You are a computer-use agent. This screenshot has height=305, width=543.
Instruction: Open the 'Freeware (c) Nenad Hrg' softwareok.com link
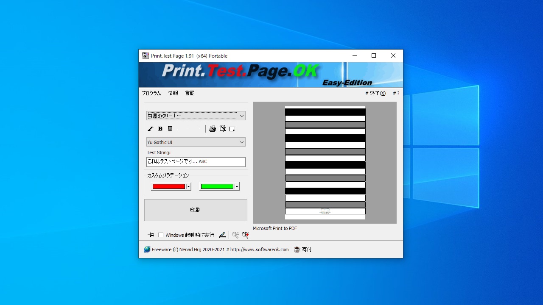click(220, 250)
